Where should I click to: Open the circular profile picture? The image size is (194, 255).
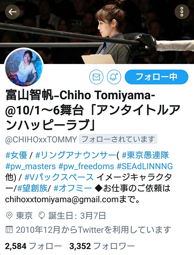click(24, 68)
